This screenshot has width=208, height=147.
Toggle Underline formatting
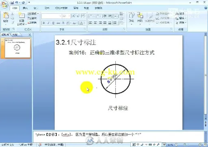point(53,23)
